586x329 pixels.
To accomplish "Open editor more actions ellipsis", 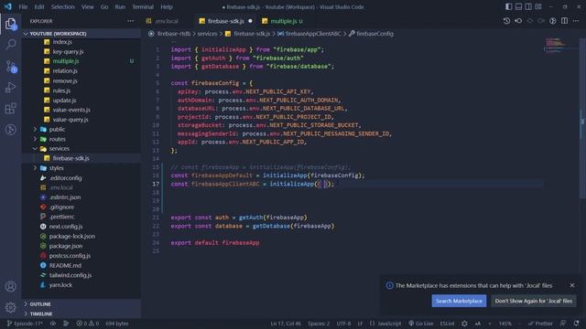I will pyautogui.click(x=576, y=21).
